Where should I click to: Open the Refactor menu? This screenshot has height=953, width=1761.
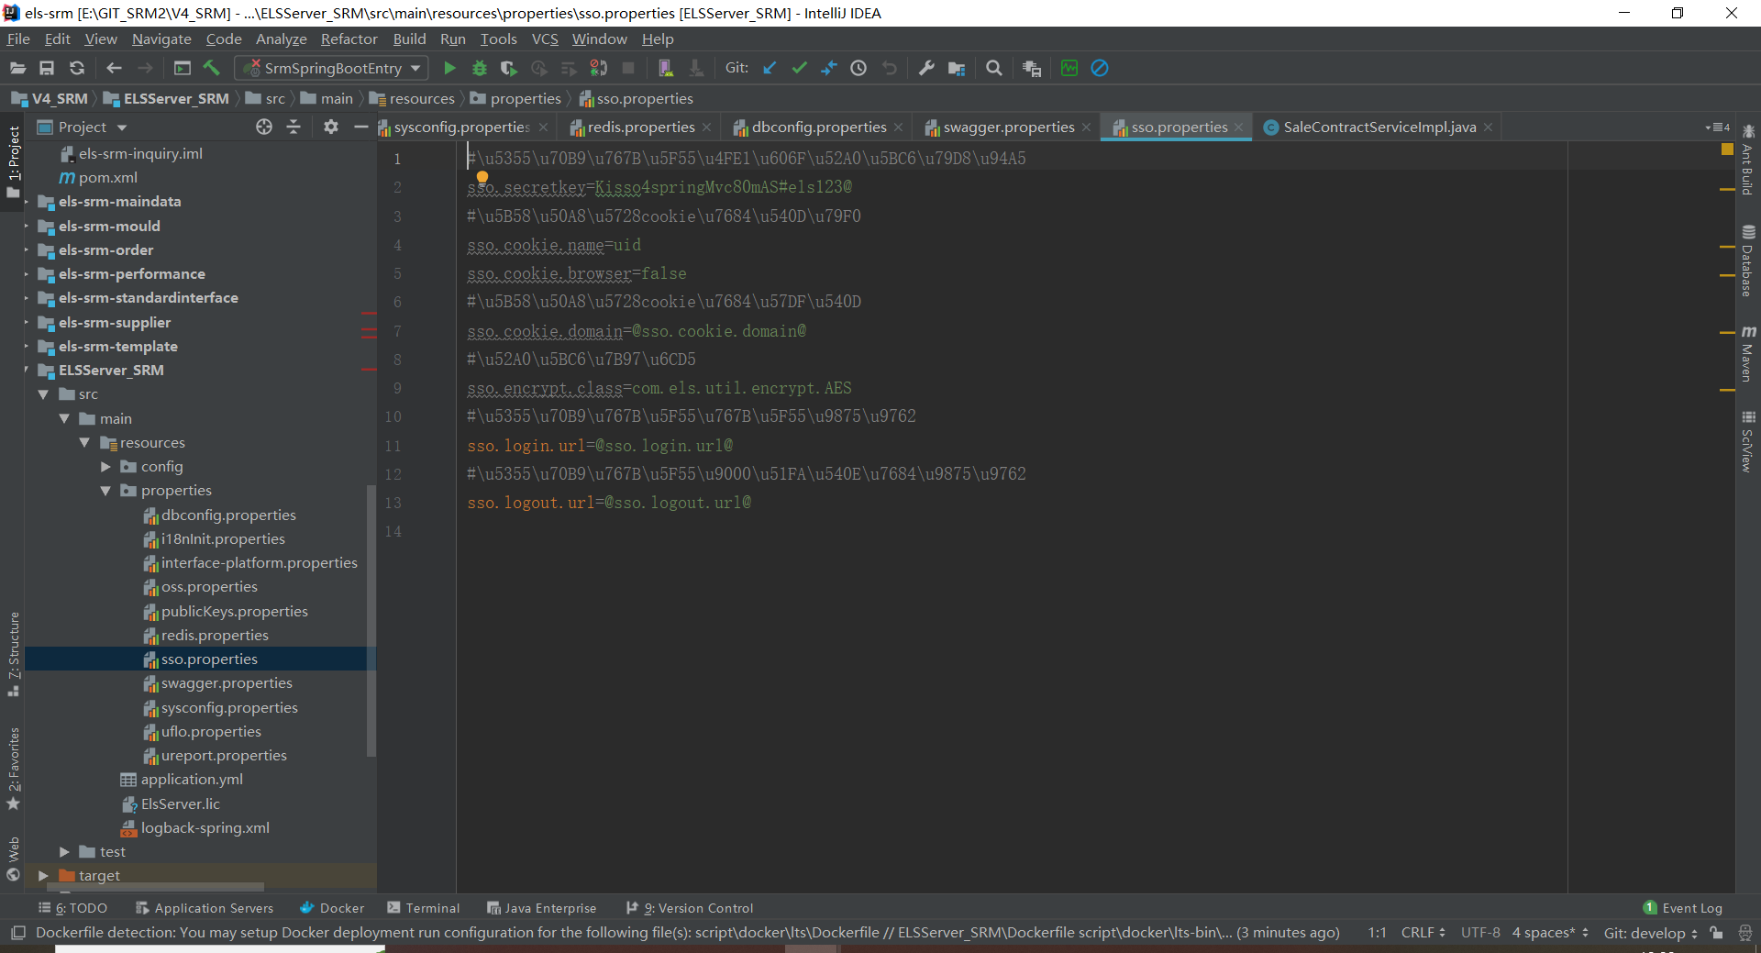[349, 39]
